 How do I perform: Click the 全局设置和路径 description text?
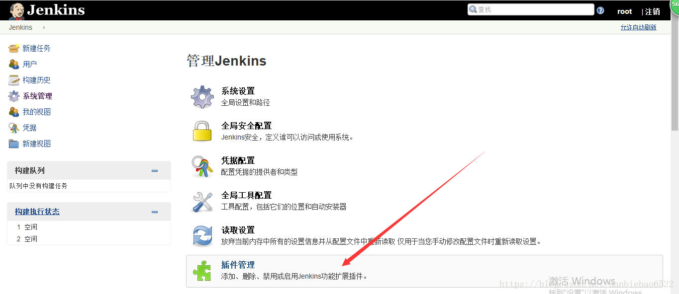pyautogui.click(x=245, y=102)
